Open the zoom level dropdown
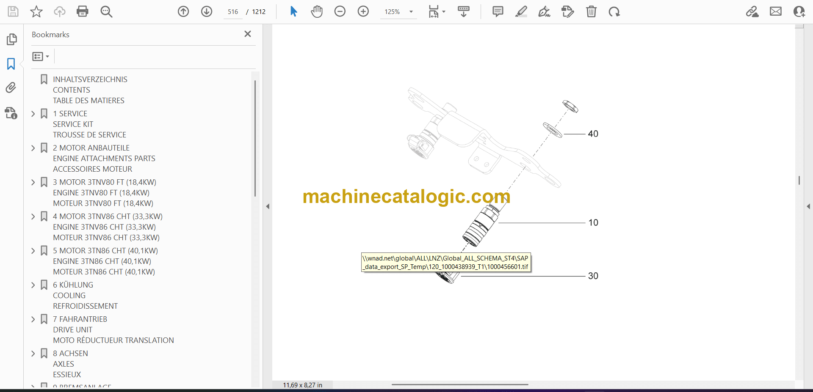 (411, 12)
